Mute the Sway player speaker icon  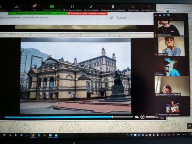(x=142, y=117)
